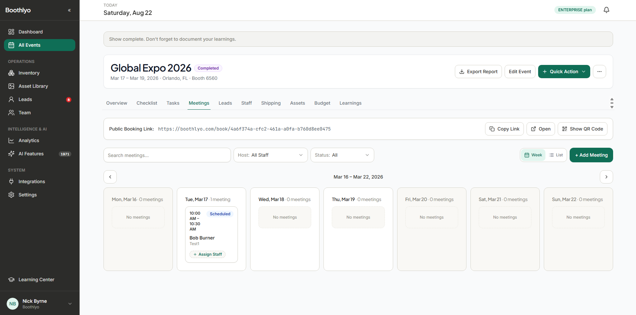Viewport: 636px width, 315px height.
Task: Open the Host All Staff dropdown
Action: click(x=270, y=155)
